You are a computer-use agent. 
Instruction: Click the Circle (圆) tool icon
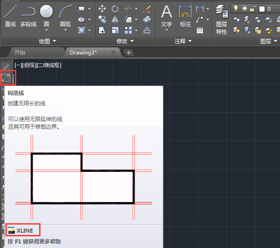coord(46,14)
